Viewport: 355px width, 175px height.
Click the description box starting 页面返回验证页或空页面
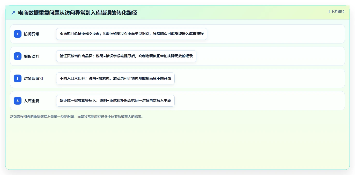coord(132,34)
